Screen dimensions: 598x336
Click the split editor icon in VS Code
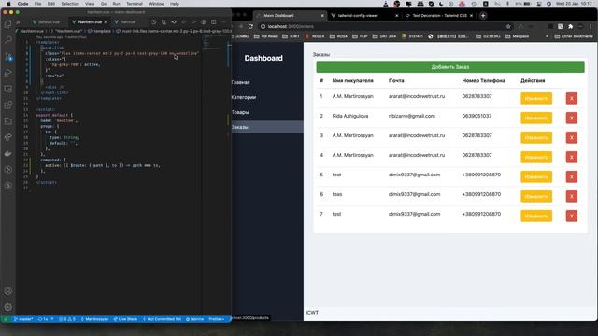tap(214, 22)
